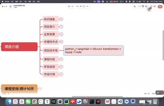Screen dimensions: 164x106
Task: Expand the insert menu dropdown arrow
Action: pyautogui.click(x=89, y=6)
